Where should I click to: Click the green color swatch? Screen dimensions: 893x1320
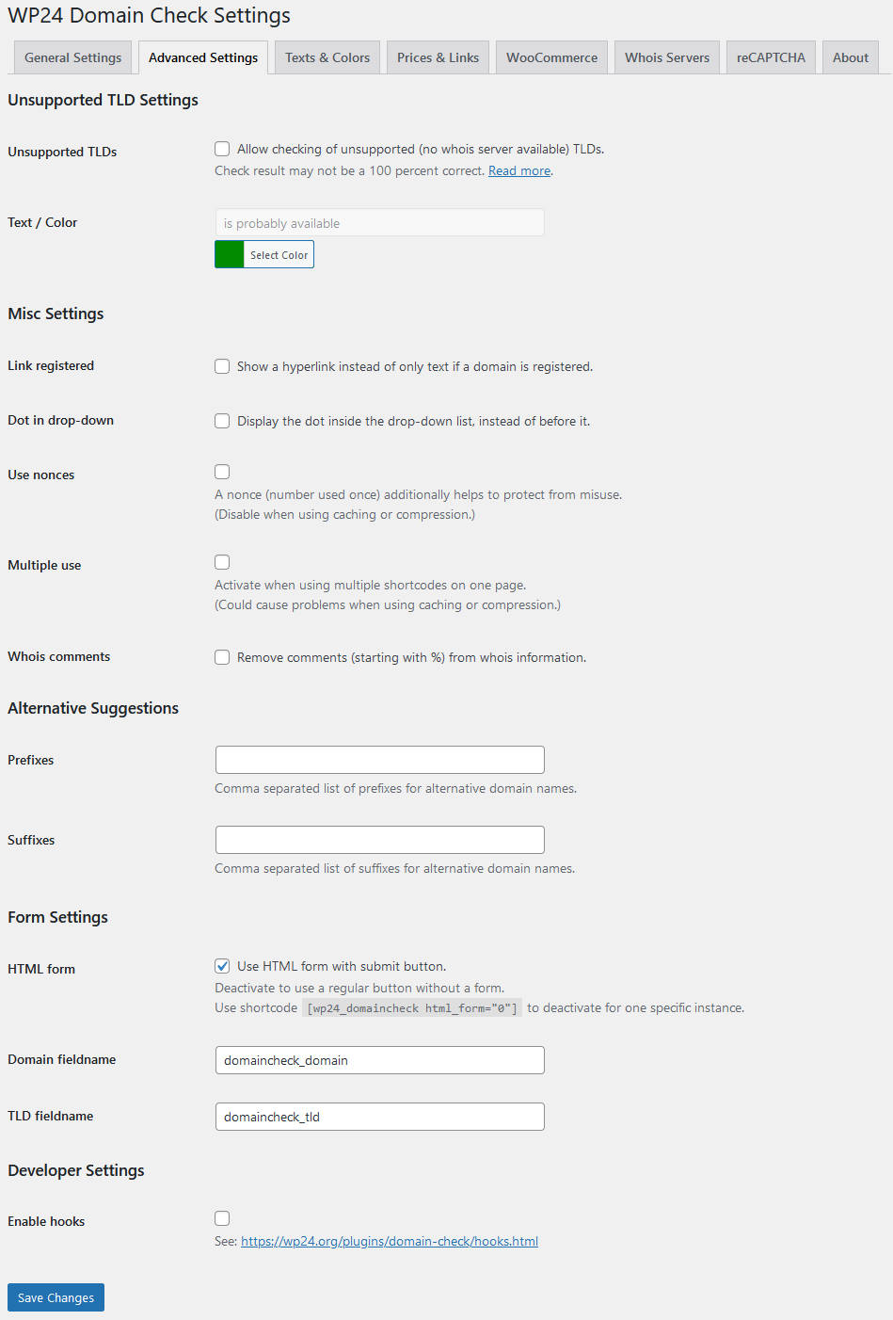pyautogui.click(x=230, y=254)
